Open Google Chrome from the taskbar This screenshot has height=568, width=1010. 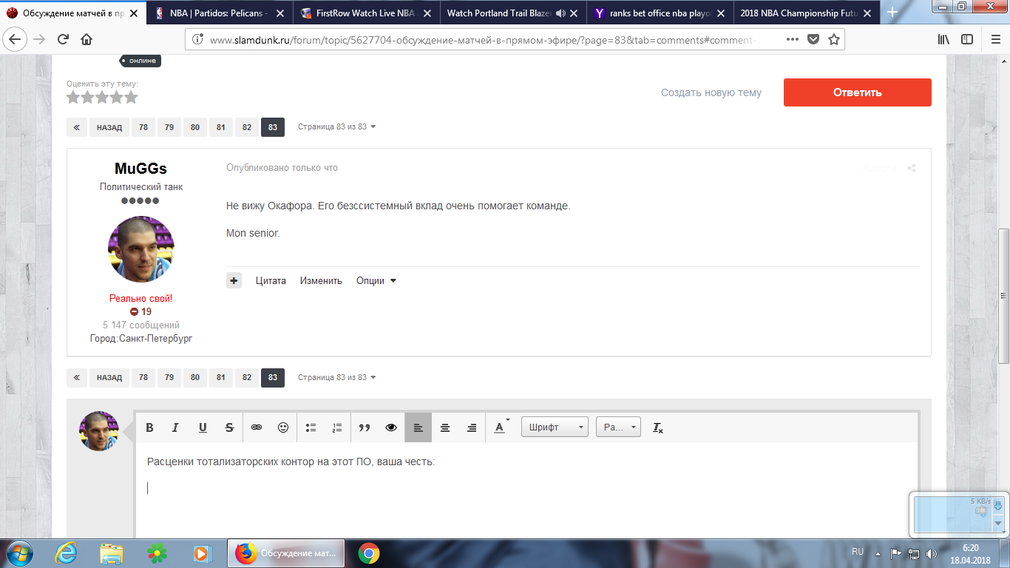[x=368, y=553]
